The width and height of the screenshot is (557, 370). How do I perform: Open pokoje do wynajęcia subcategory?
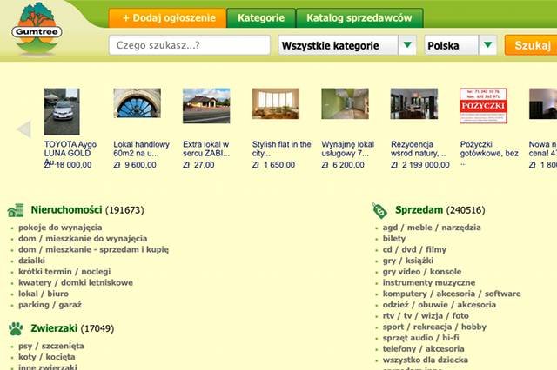coord(60,228)
